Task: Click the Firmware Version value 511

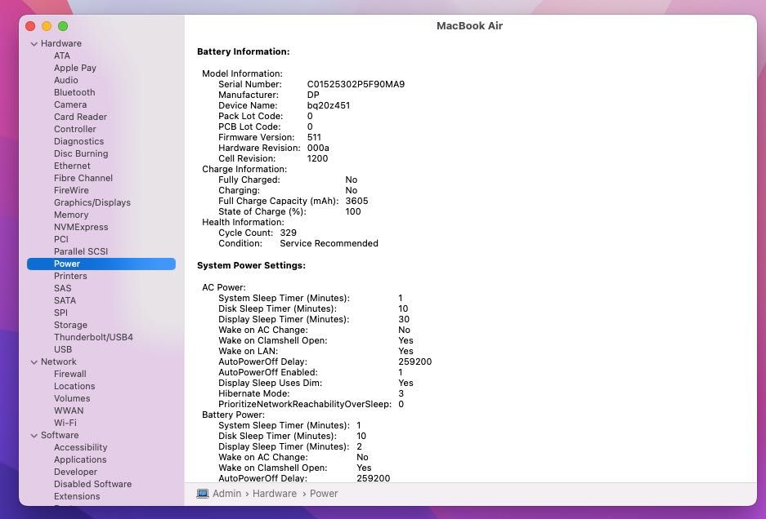Action: (x=314, y=138)
